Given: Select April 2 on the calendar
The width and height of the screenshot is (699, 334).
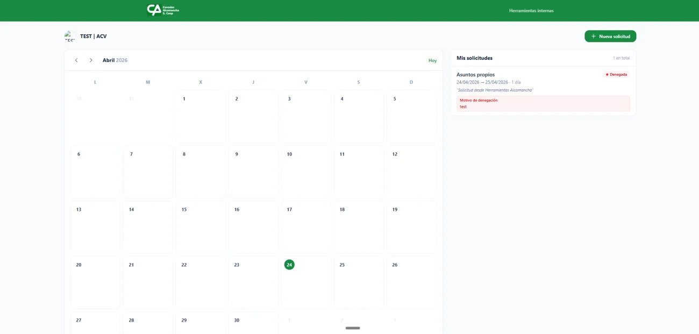Looking at the screenshot, I should coord(253,117).
